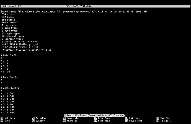Place cursor on the '592 angles' line
Viewport: 191px width, 124px height.
click(8, 20)
